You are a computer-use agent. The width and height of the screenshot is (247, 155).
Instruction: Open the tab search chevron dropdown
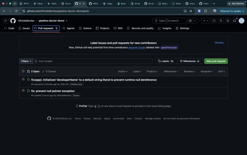15,3
